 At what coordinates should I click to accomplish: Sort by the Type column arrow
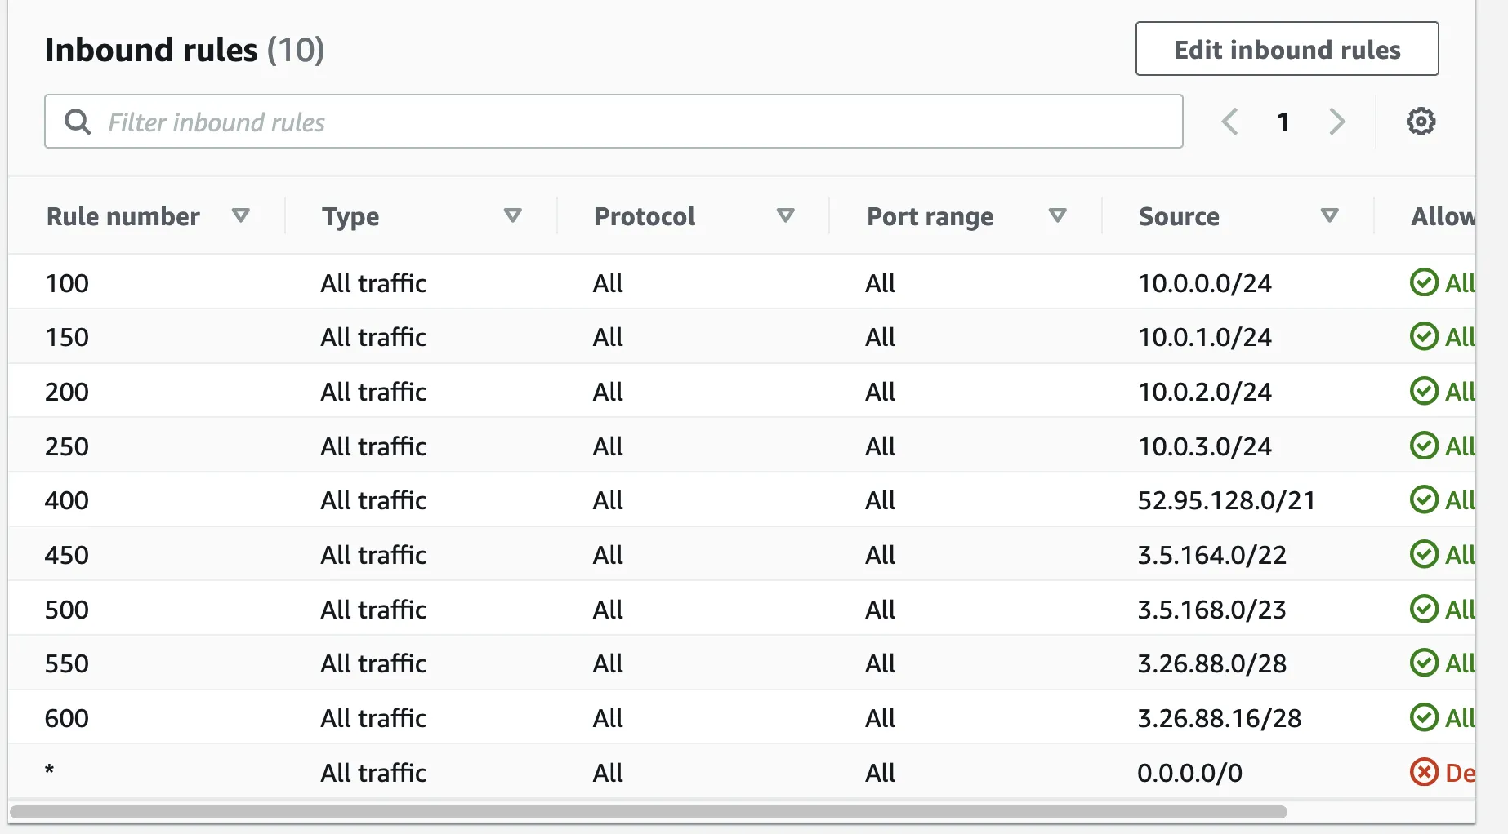(512, 215)
